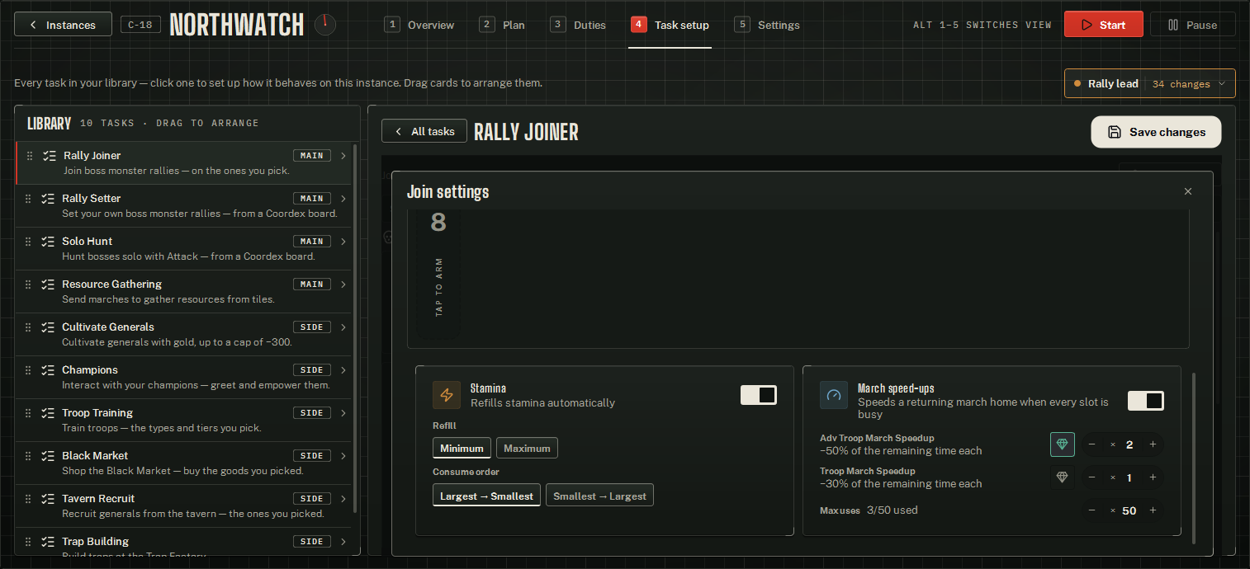Open the Rally lead changes dropdown
Image resolution: width=1250 pixels, height=569 pixels.
(1150, 83)
